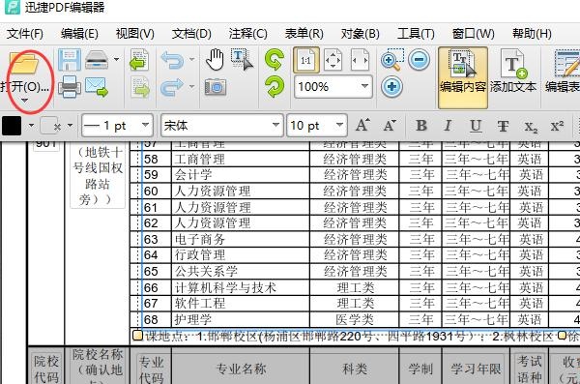Open the 表单(R) menu
The height and width of the screenshot is (384, 580).
(304, 34)
